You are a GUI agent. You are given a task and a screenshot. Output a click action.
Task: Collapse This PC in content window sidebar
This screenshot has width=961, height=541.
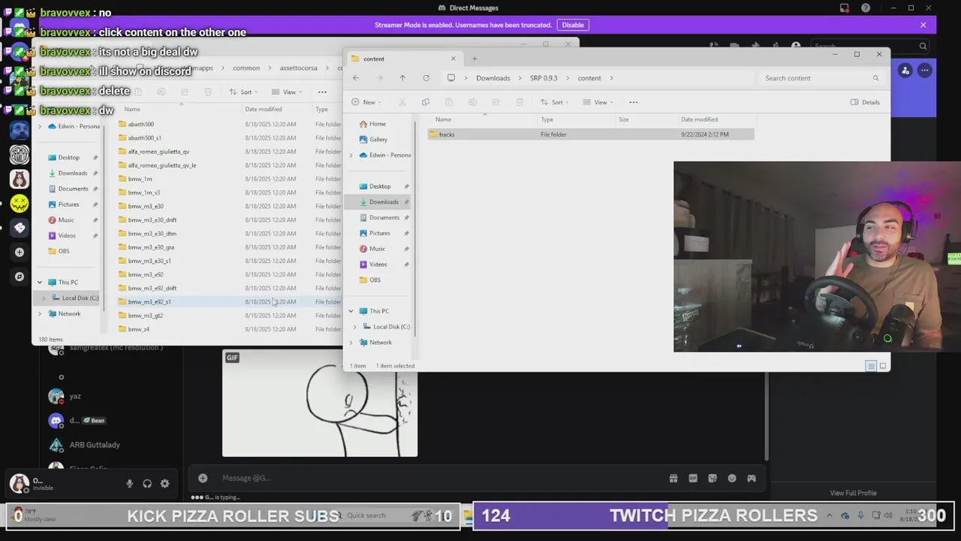[351, 311]
